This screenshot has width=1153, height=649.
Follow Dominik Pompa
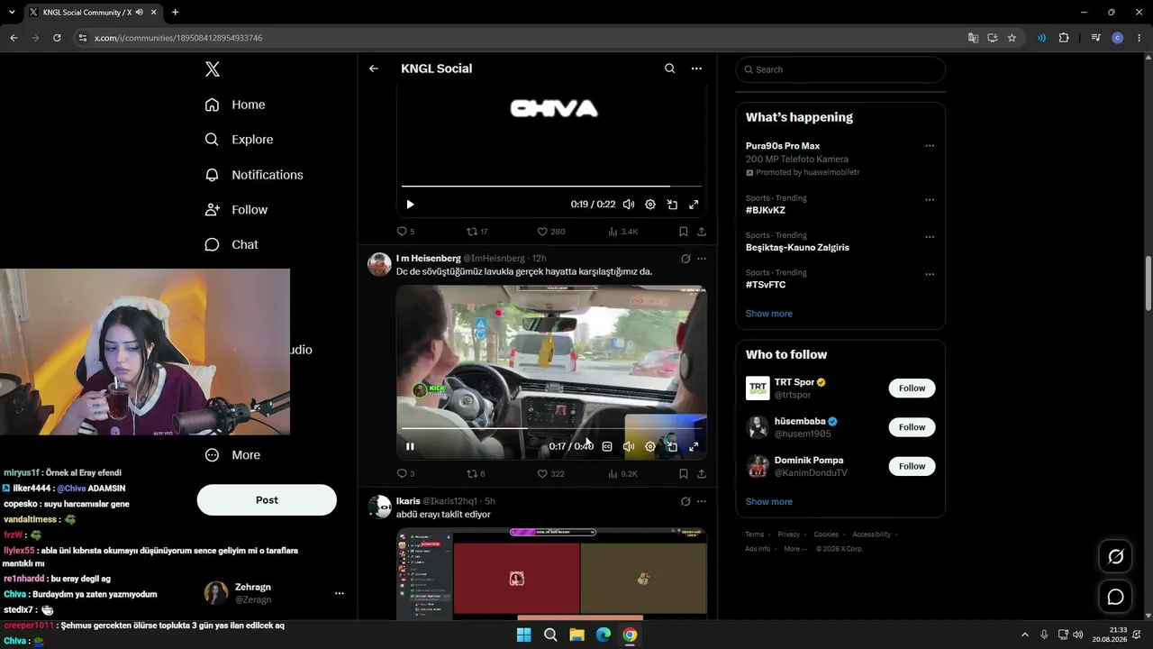coord(912,466)
